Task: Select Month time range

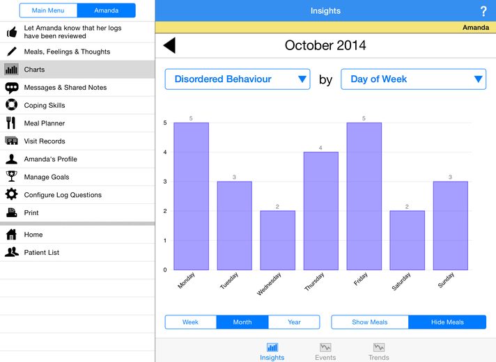Action: pos(242,322)
